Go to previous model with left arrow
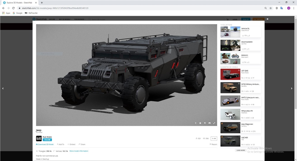297x161 pixels. [x=3, y=88]
